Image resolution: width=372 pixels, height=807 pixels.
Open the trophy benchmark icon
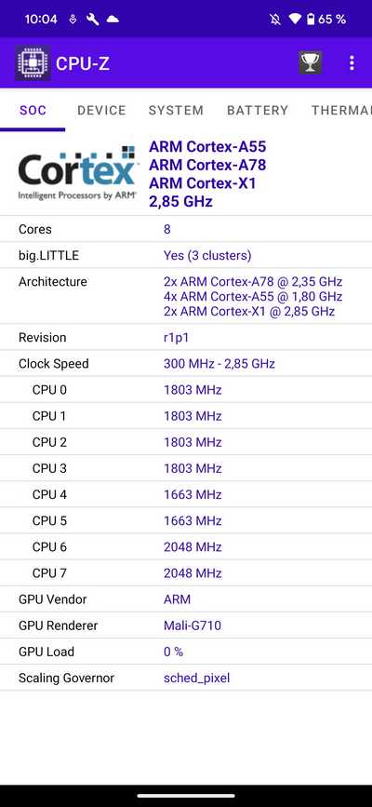[x=311, y=63]
